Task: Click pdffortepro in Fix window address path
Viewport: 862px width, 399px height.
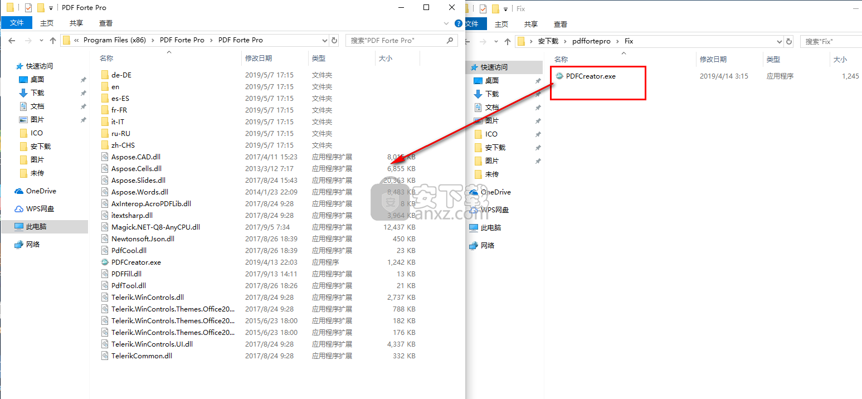Action: 591,41
